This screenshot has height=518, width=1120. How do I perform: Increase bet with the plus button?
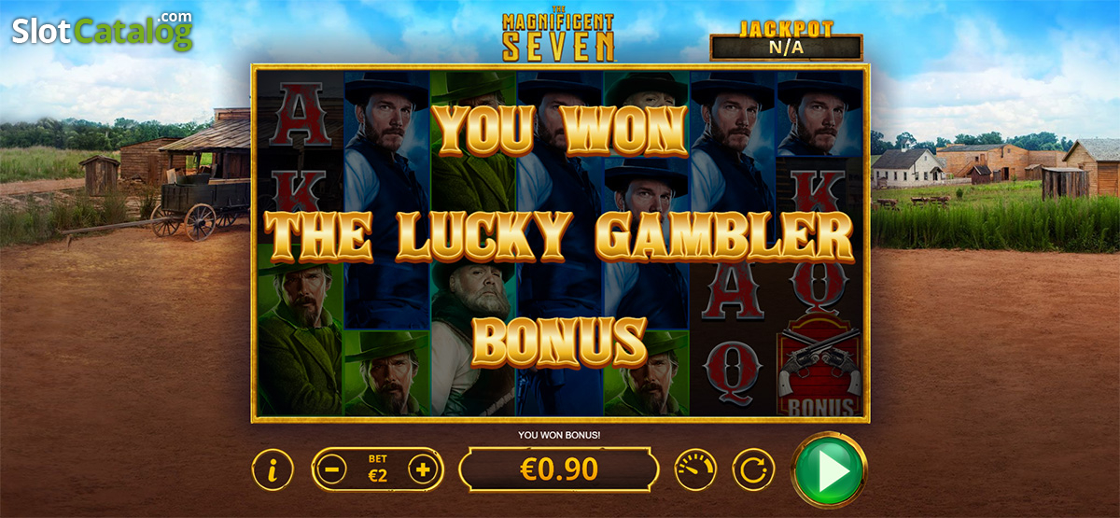coord(424,469)
